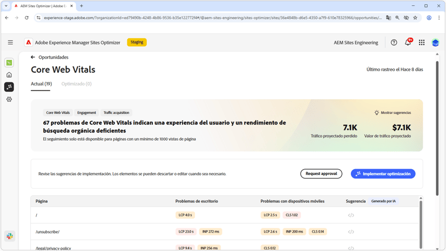446x251 pixels.
Task: Click the browser forward arrow
Action: (x=17, y=18)
